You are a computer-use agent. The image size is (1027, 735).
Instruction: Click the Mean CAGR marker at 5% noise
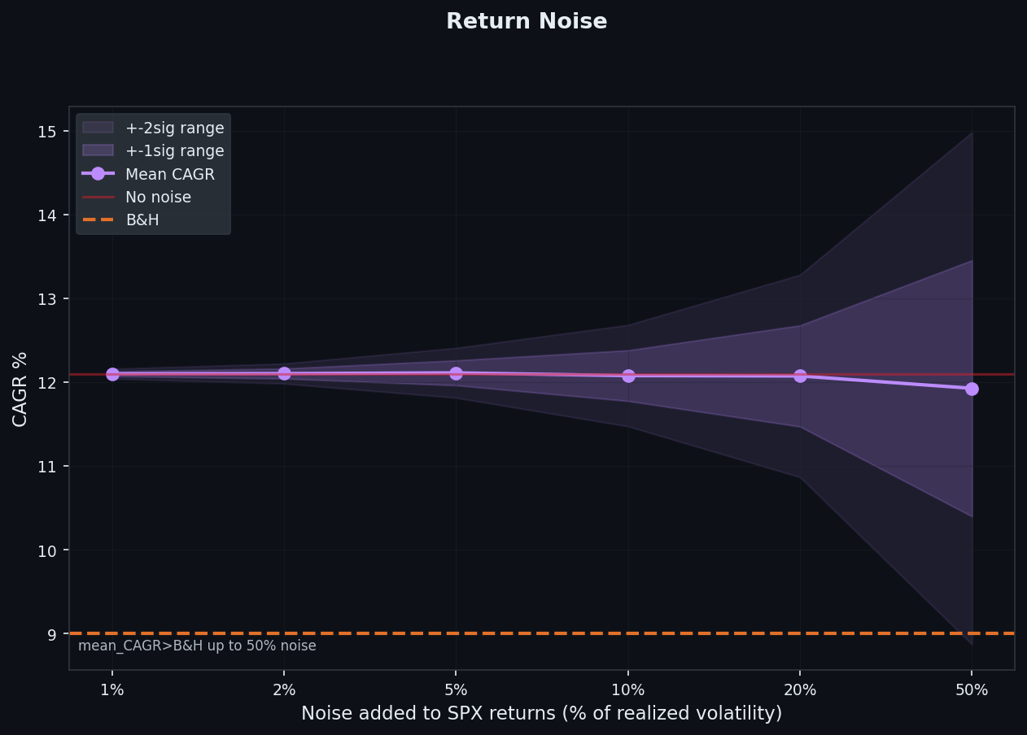point(456,373)
